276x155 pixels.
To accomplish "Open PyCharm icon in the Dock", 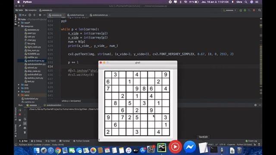I will (162, 148).
